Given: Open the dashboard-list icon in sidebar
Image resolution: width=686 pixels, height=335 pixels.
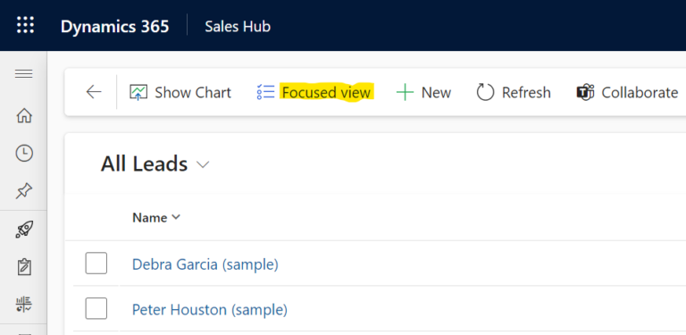Looking at the screenshot, I should coord(24,305).
